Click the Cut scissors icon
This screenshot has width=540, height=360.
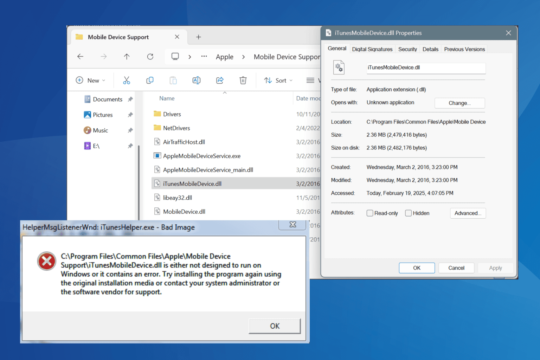pos(127,81)
